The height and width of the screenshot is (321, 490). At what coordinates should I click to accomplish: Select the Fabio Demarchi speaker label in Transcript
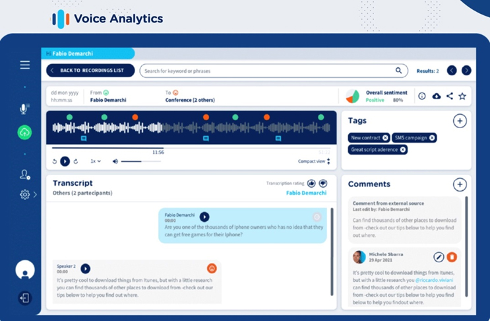coord(306,193)
